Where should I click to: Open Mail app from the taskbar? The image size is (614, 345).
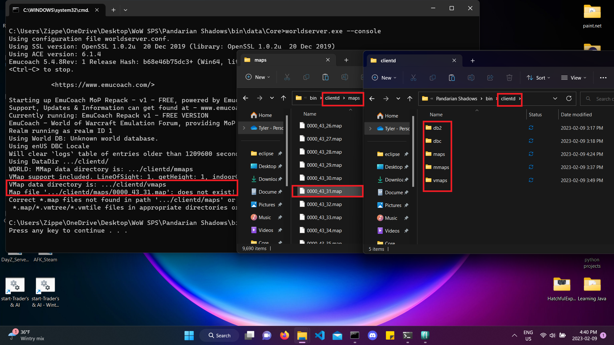coord(337,335)
